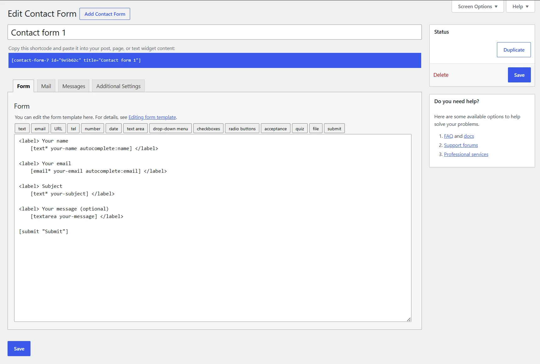Expand the Help panel
540x364 pixels.
tap(520, 6)
